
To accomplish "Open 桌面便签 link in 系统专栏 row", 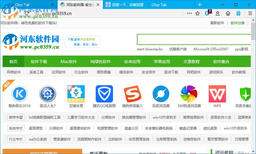I will click(x=36, y=128).
